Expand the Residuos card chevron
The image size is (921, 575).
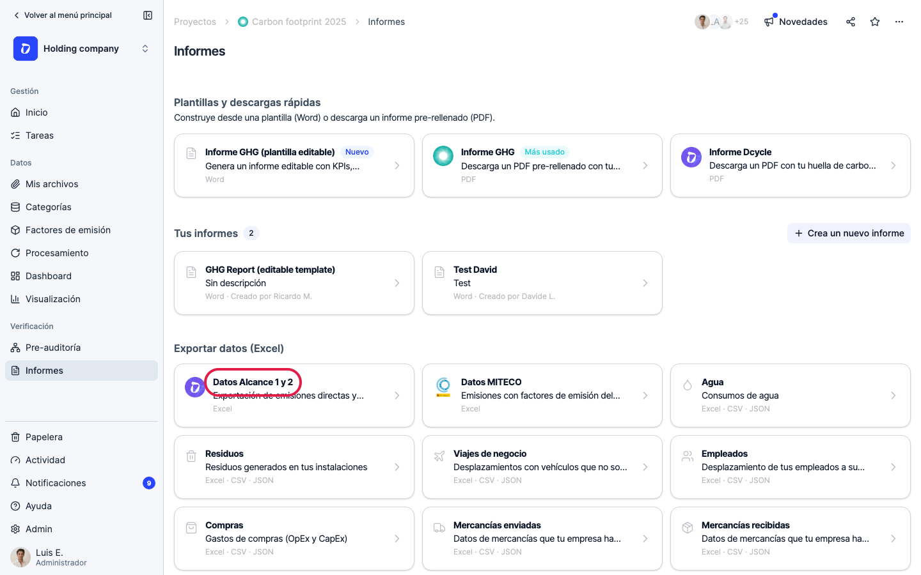397,467
